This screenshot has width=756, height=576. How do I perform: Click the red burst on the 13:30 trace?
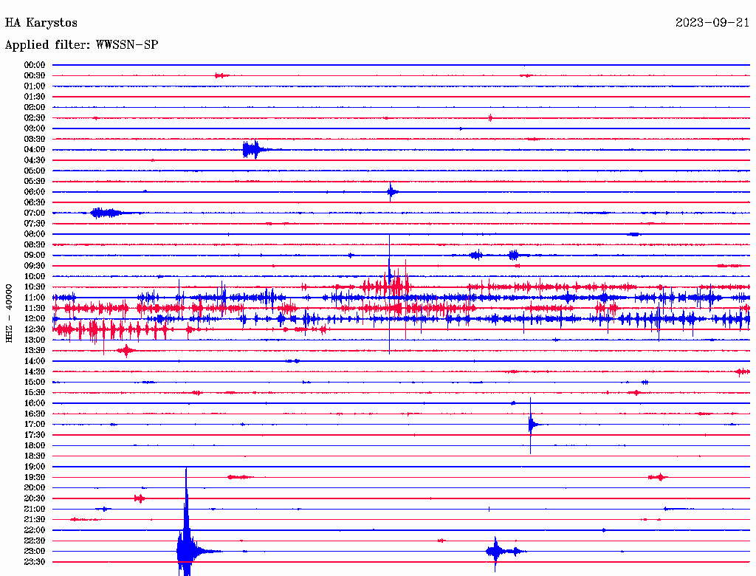(126, 351)
